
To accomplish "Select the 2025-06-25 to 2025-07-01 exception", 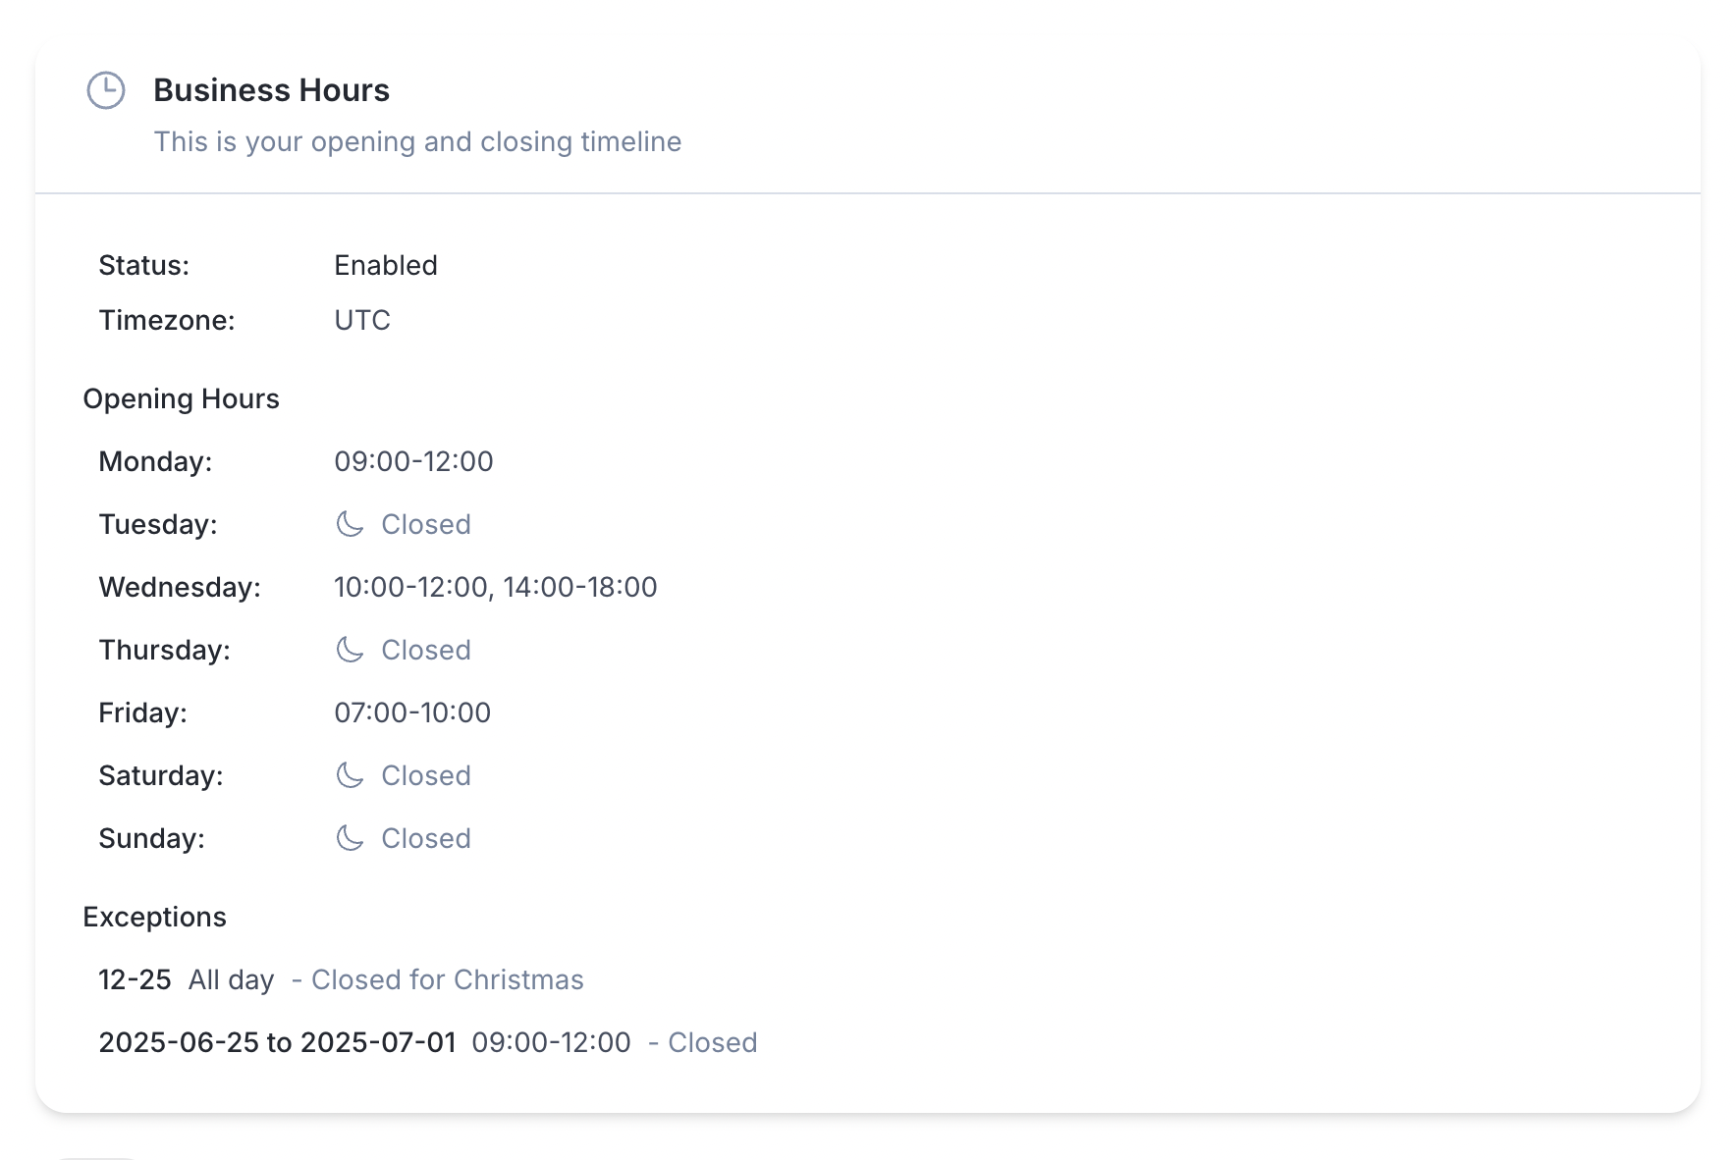I will [278, 1041].
